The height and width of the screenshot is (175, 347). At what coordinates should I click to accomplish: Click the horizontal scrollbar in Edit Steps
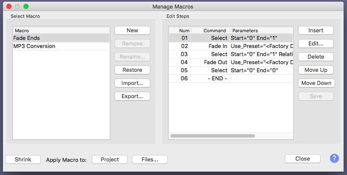tap(212, 136)
